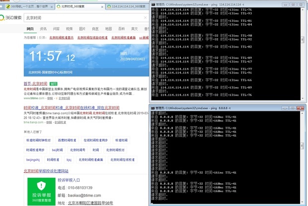308x206 pixels.
Task: Close the 360导航 browser tab
Action: (x=52, y=7)
